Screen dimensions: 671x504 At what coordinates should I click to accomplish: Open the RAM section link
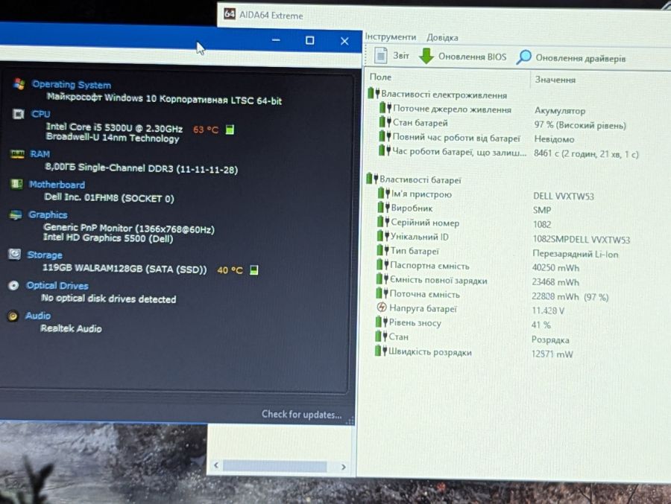[40, 154]
